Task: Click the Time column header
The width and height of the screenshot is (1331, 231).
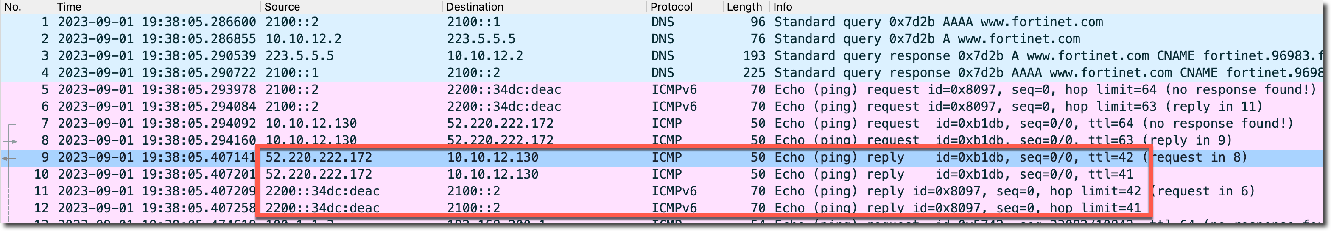Action: coord(69,7)
